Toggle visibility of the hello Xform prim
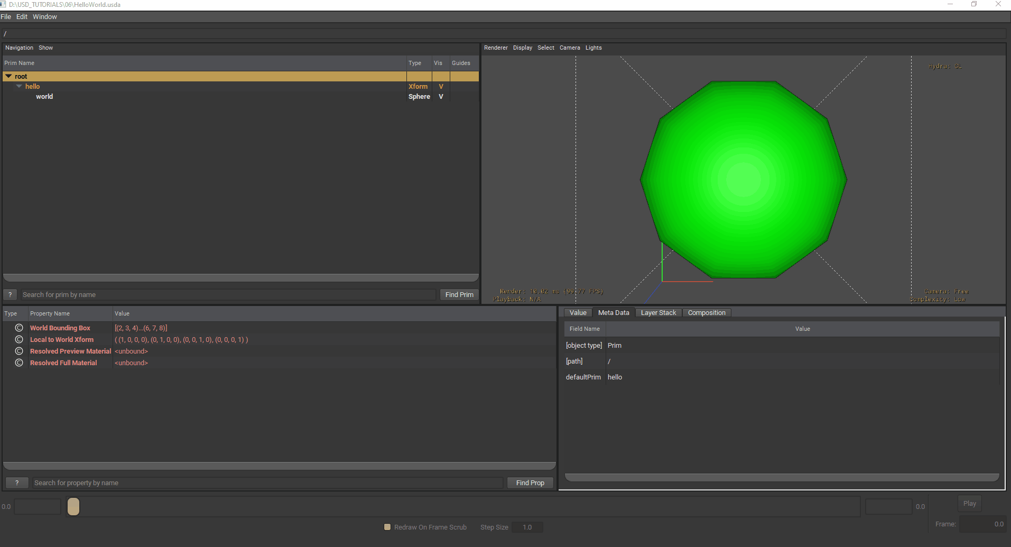The image size is (1011, 547). pyautogui.click(x=441, y=86)
